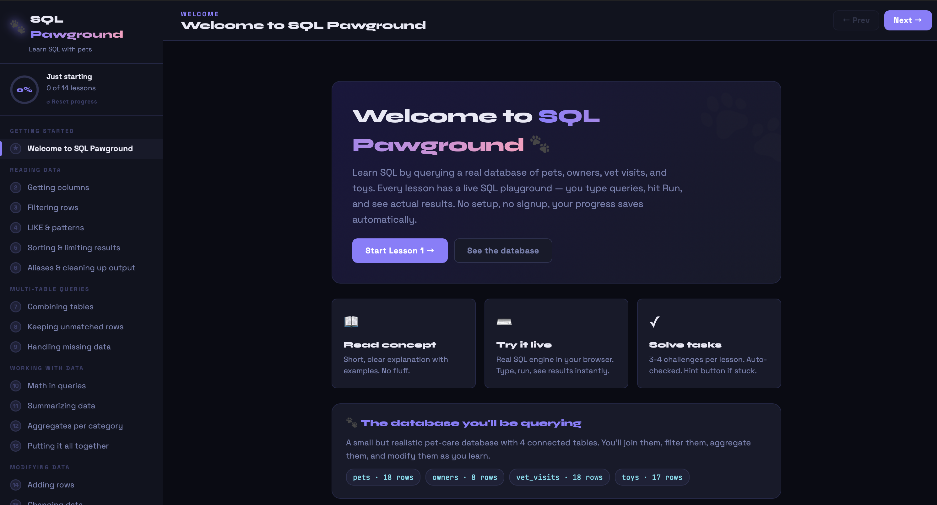
Task: Open lesson 8 Keeping unmatched rows
Action: tap(81, 327)
